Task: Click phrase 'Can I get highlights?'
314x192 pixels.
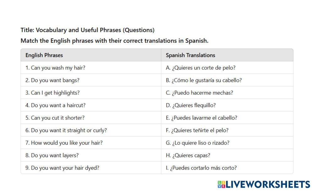Action: (52, 93)
